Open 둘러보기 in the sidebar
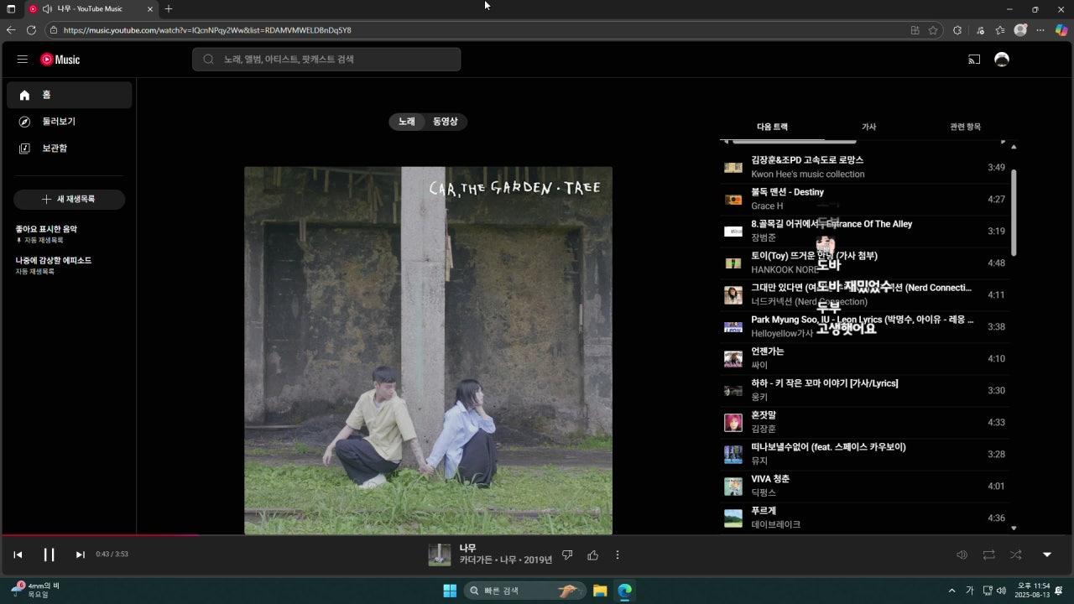Viewport: 1074px width, 604px height. pos(69,122)
